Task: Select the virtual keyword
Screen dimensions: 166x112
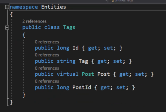Action: point(68,74)
